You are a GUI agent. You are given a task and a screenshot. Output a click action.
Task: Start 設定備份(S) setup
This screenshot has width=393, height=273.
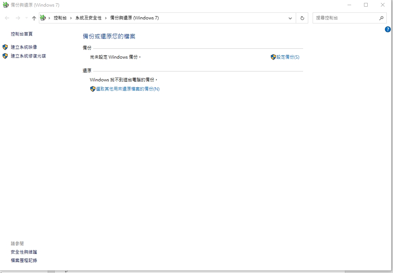coord(288,57)
